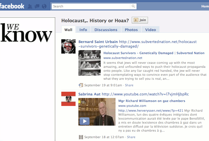The width and height of the screenshot is (209, 141).
Task: Open 'Holocaust Survivors – Genetically Damaged' title link
Action: pos(154,53)
